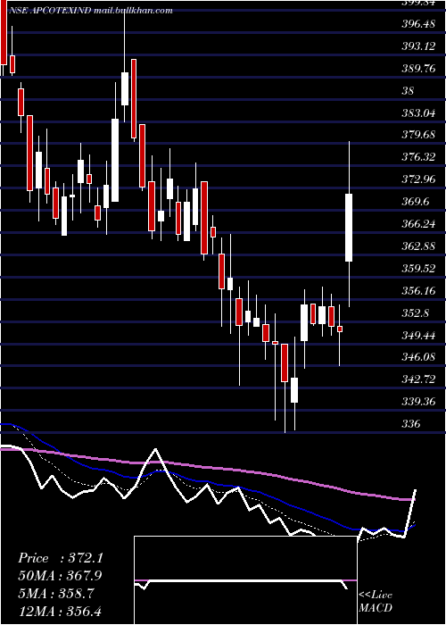446x625 pixels.
Task: Click the 339.36 price axis label
Action: [x=418, y=402]
